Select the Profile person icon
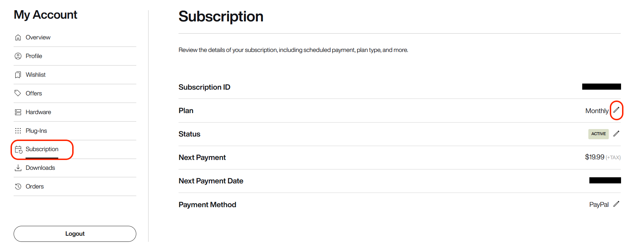The width and height of the screenshot is (634, 252). tap(18, 56)
